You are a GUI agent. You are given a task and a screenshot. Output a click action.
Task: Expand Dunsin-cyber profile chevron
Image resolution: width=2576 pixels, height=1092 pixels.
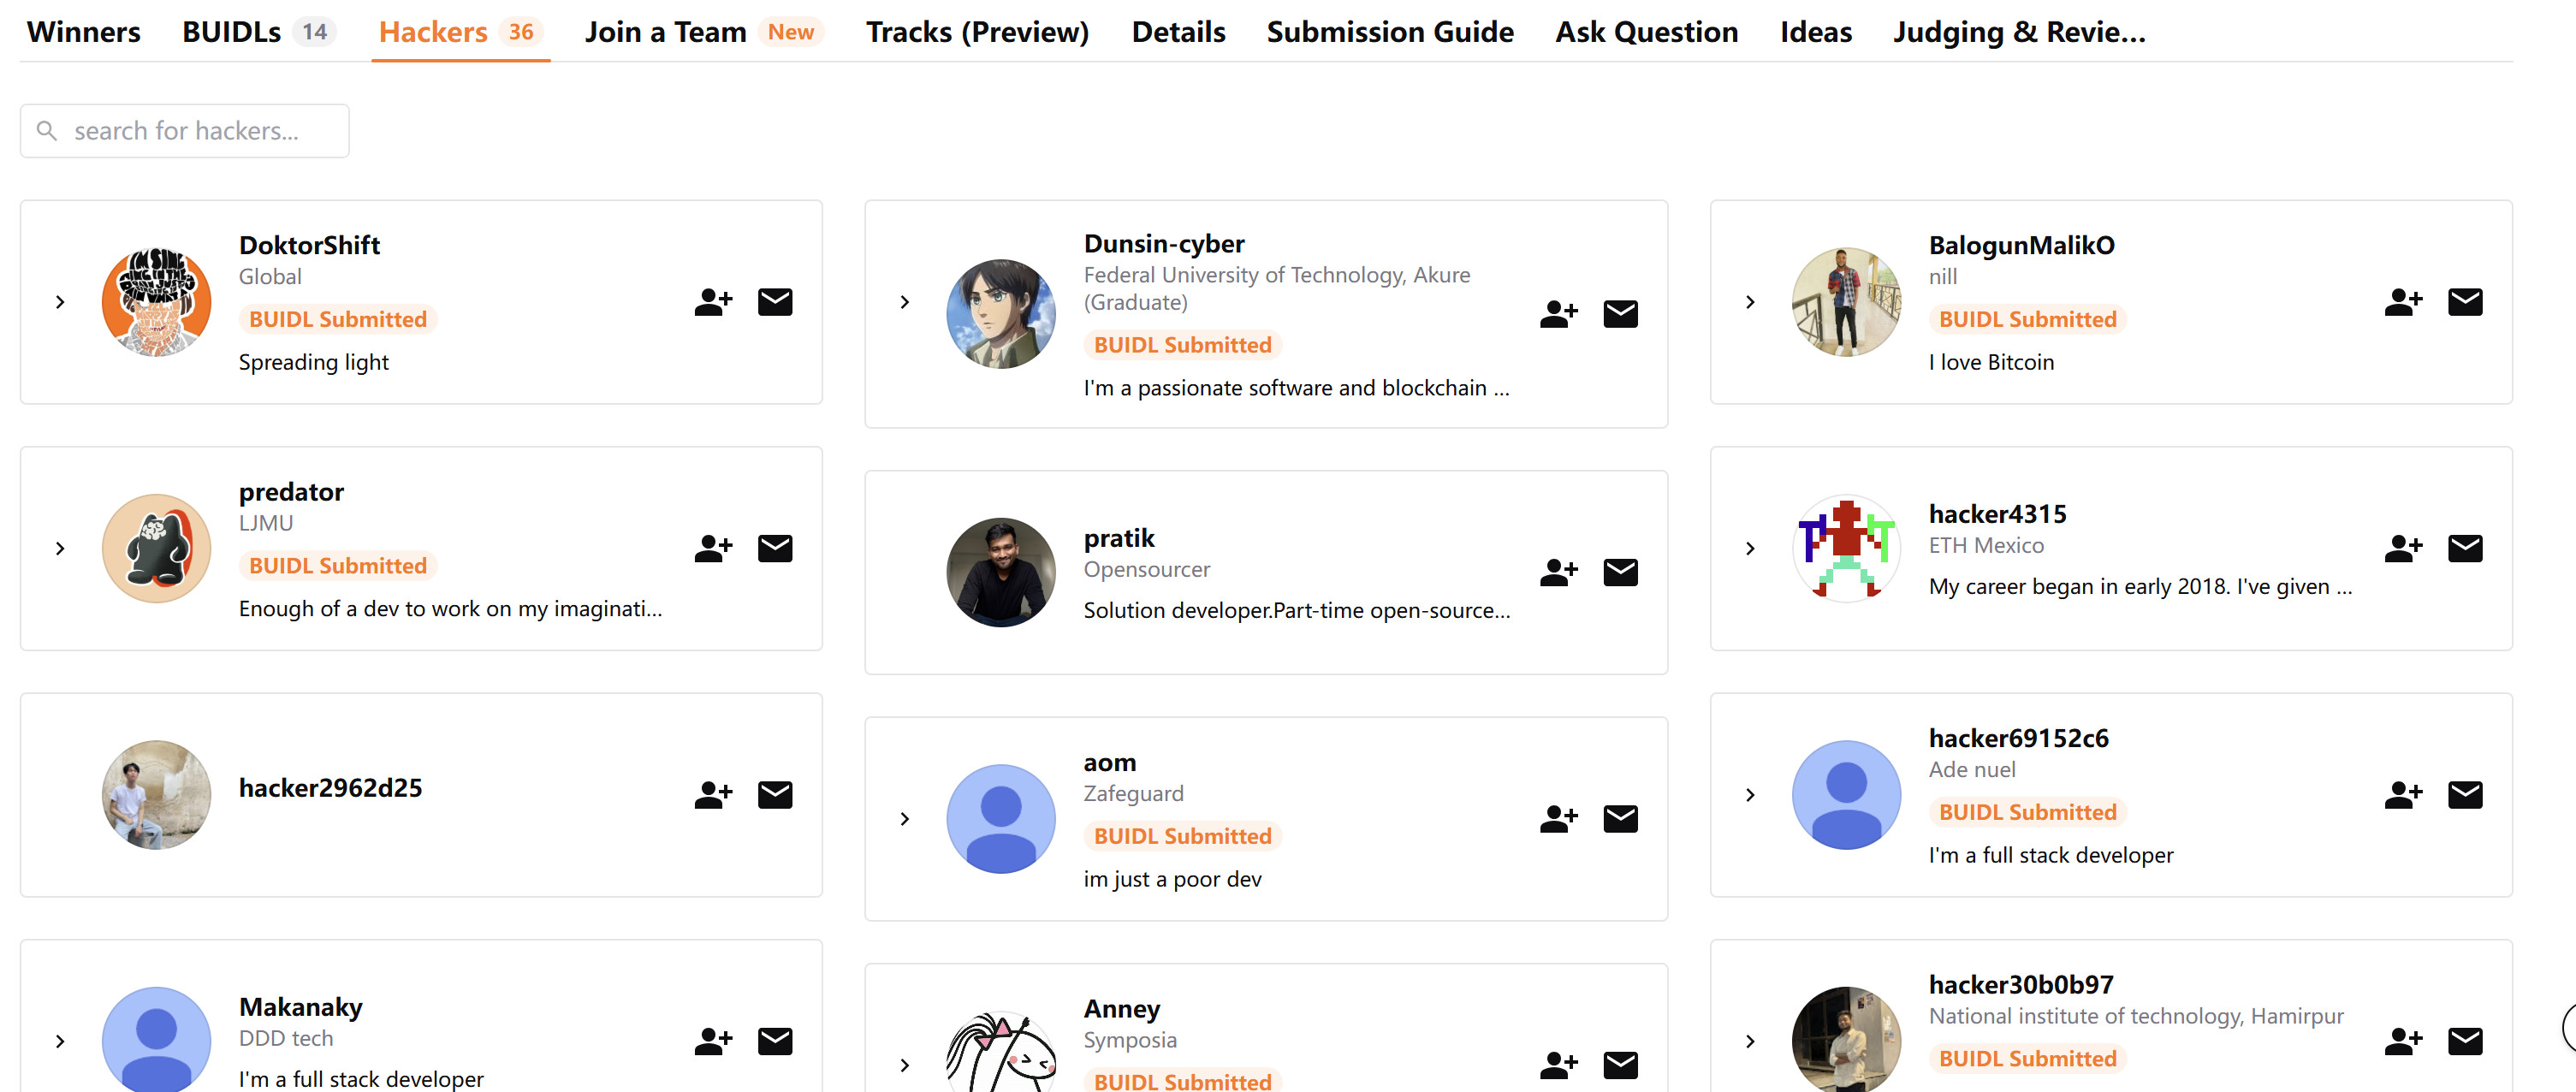[905, 302]
